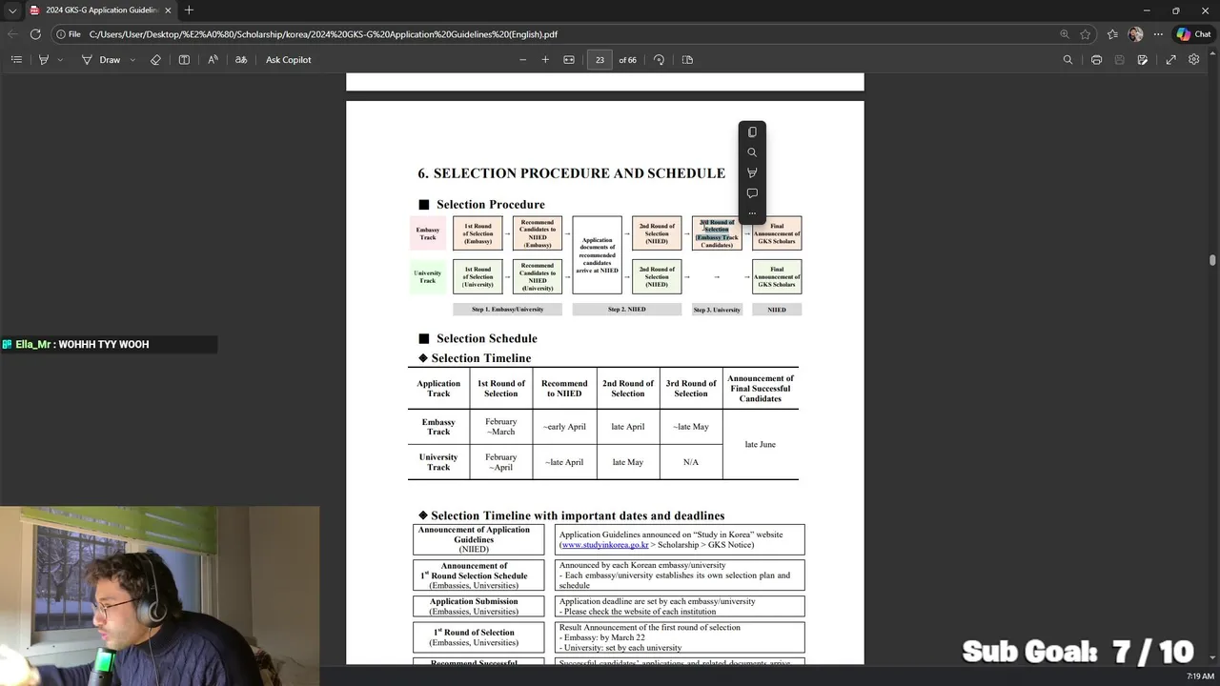Zoom out the PDF with minus icon
This screenshot has height=686, width=1220.
click(x=522, y=59)
